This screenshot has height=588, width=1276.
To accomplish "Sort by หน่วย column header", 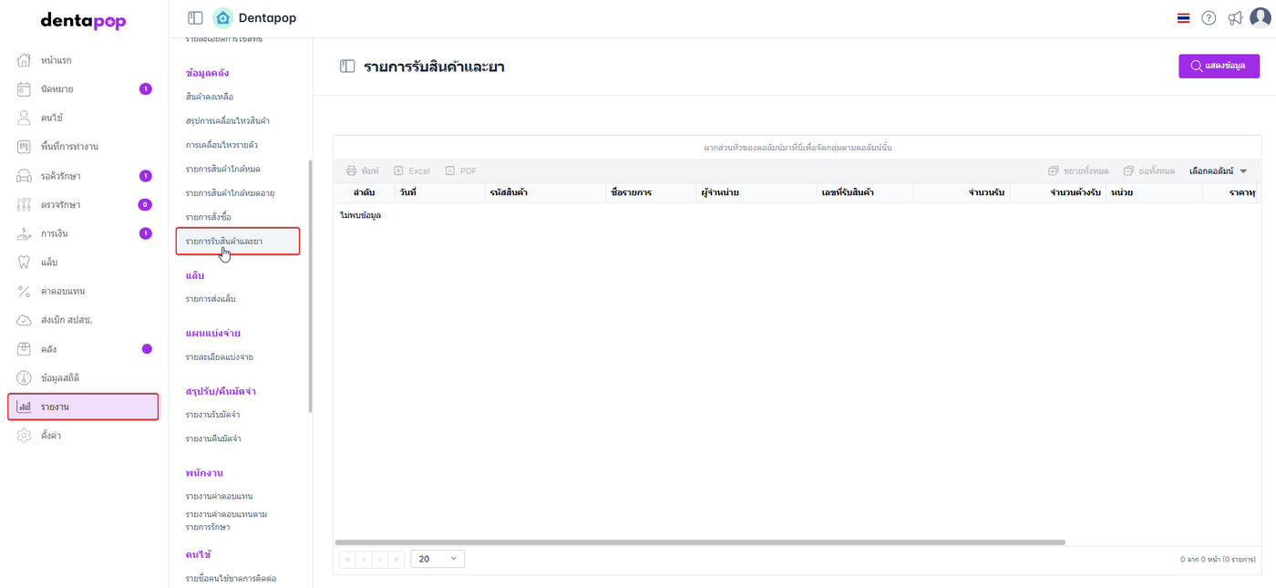I will click(1154, 193).
